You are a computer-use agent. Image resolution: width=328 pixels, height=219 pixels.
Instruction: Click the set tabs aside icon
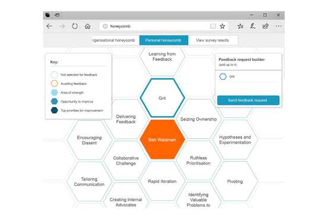(57, 15)
